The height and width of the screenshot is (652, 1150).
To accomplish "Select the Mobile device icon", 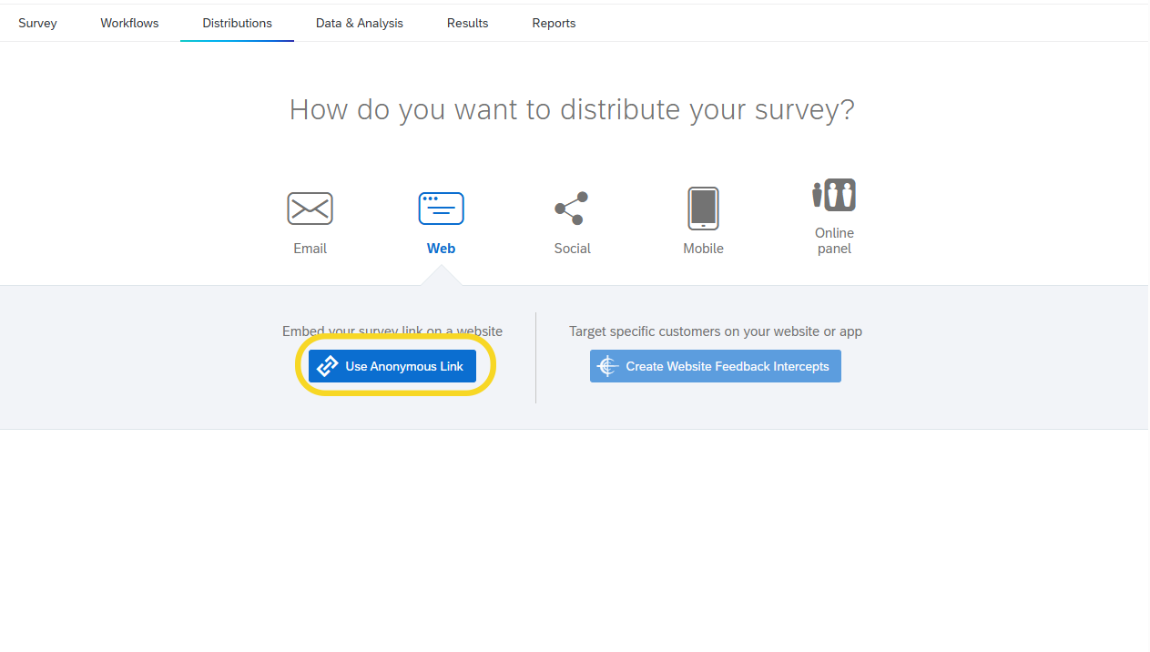I will click(703, 209).
